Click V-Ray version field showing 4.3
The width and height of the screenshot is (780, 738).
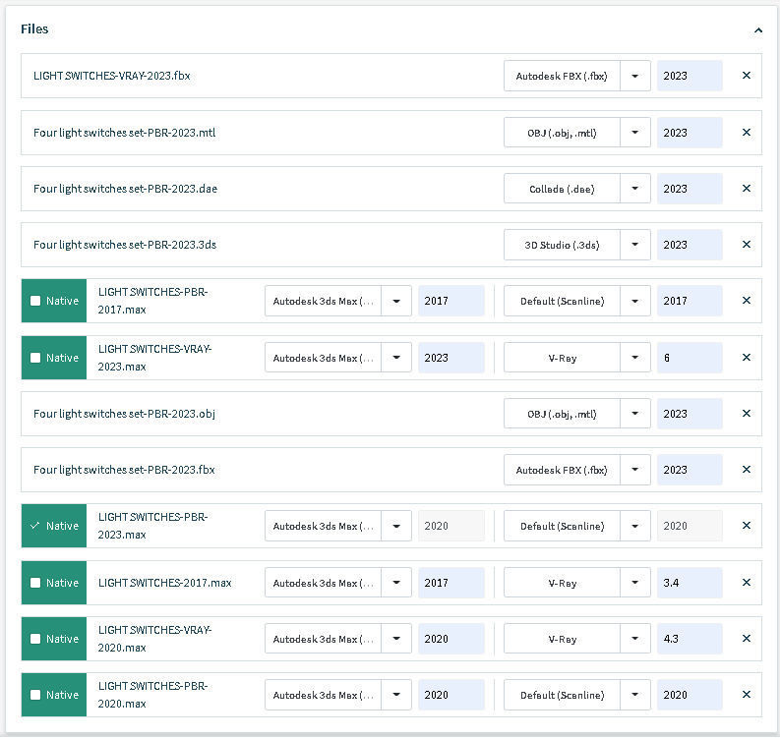689,639
